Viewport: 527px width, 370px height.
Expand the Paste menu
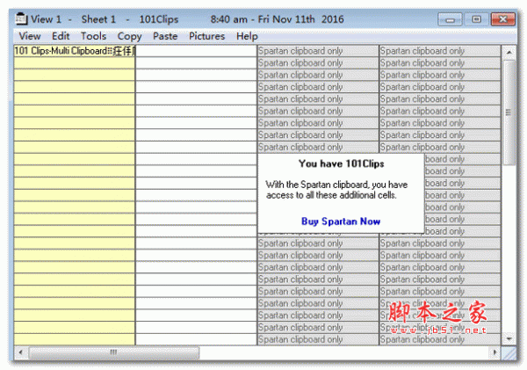(165, 36)
